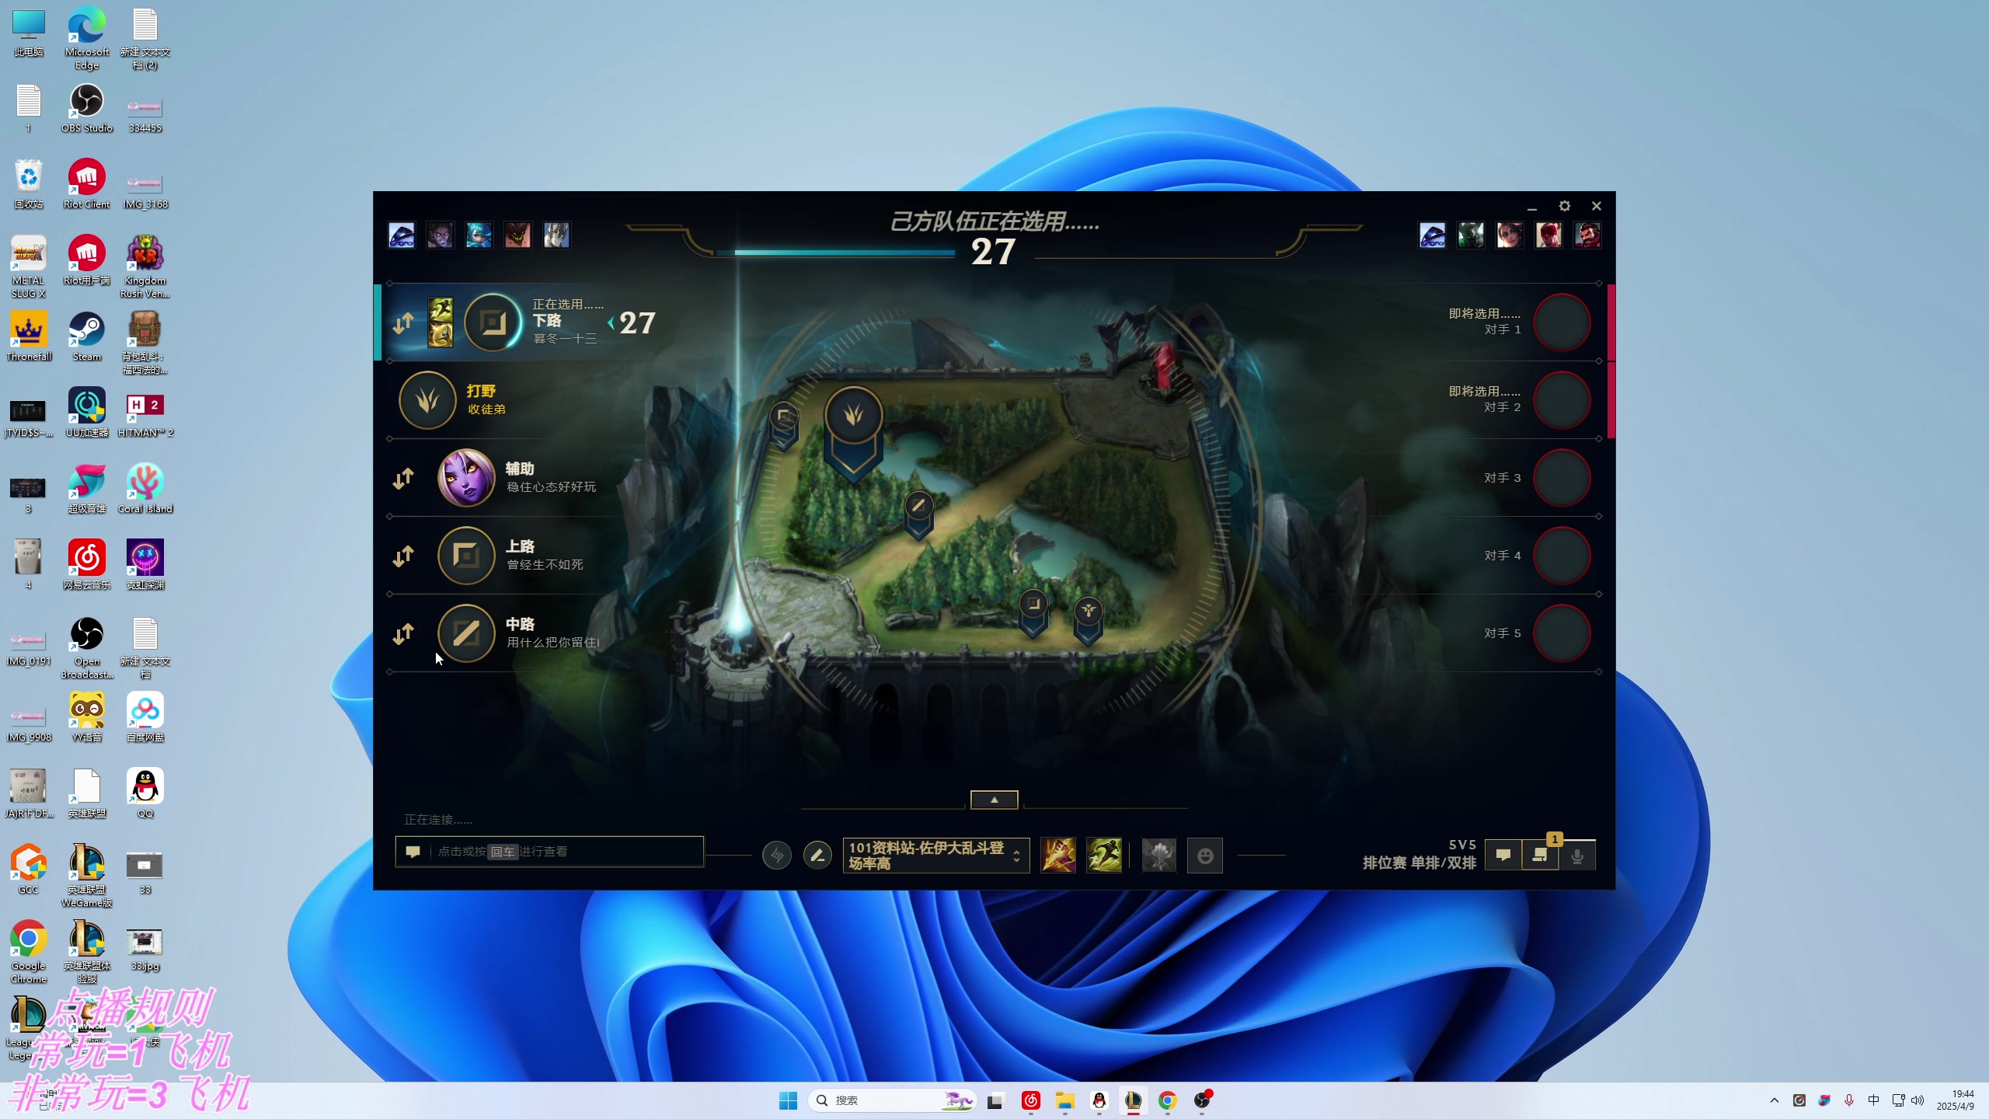Open League of Legends taskbar icon

coord(1133,1100)
